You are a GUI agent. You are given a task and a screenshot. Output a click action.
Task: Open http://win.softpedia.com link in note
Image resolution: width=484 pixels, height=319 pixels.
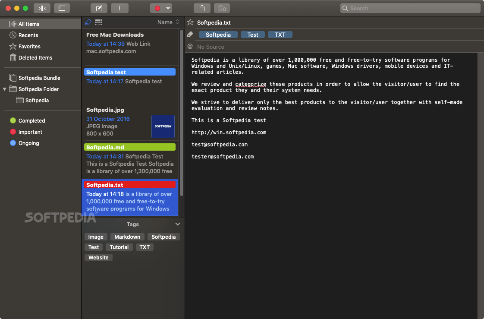(229, 133)
